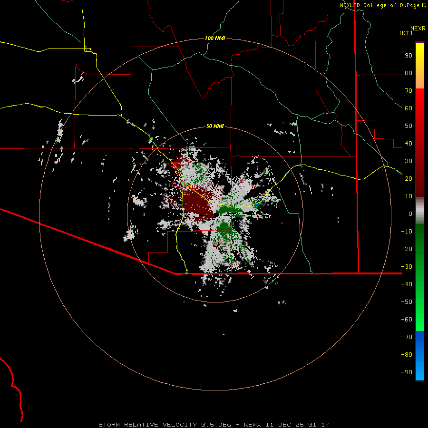Image resolution: width=428 pixels, height=428 pixels.
Task: Pick the orange segment of the color bar
Action: coord(420,81)
